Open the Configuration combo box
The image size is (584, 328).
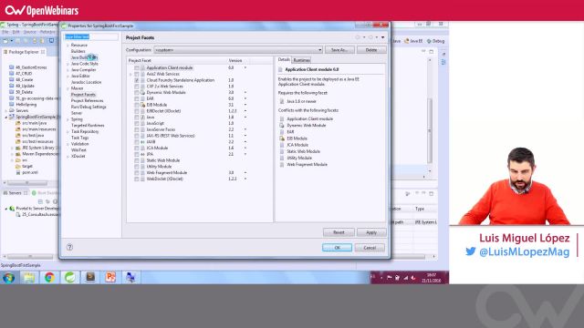tap(238, 50)
